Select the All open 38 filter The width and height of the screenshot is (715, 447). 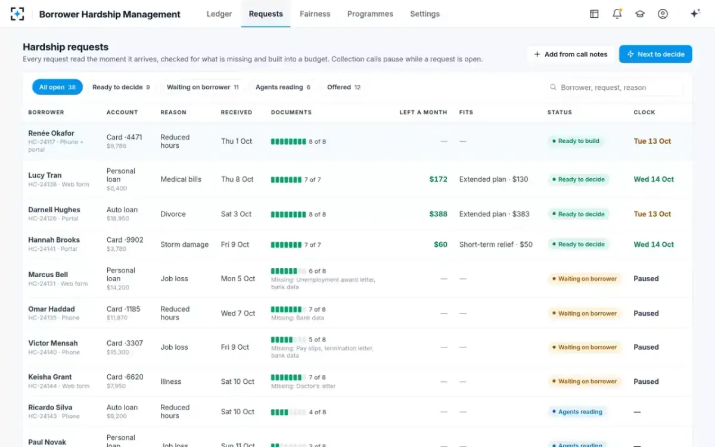tap(57, 87)
